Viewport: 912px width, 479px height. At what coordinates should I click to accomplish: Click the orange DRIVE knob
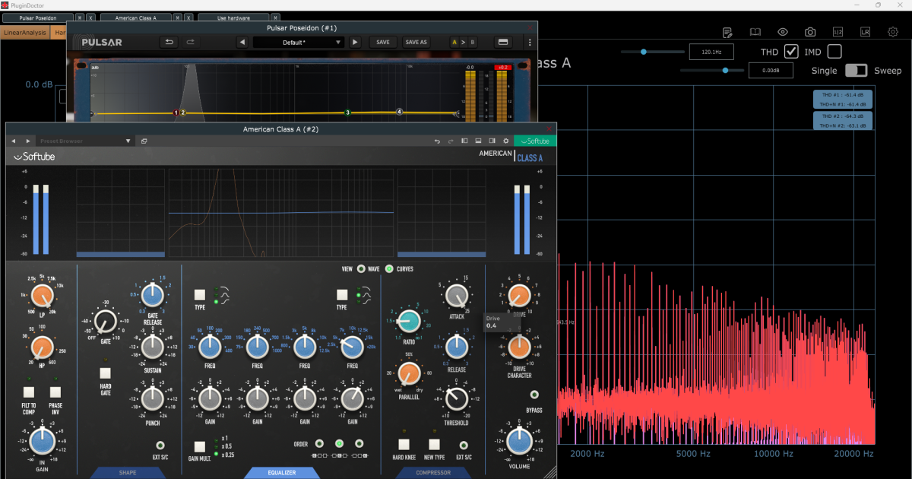click(519, 296)
